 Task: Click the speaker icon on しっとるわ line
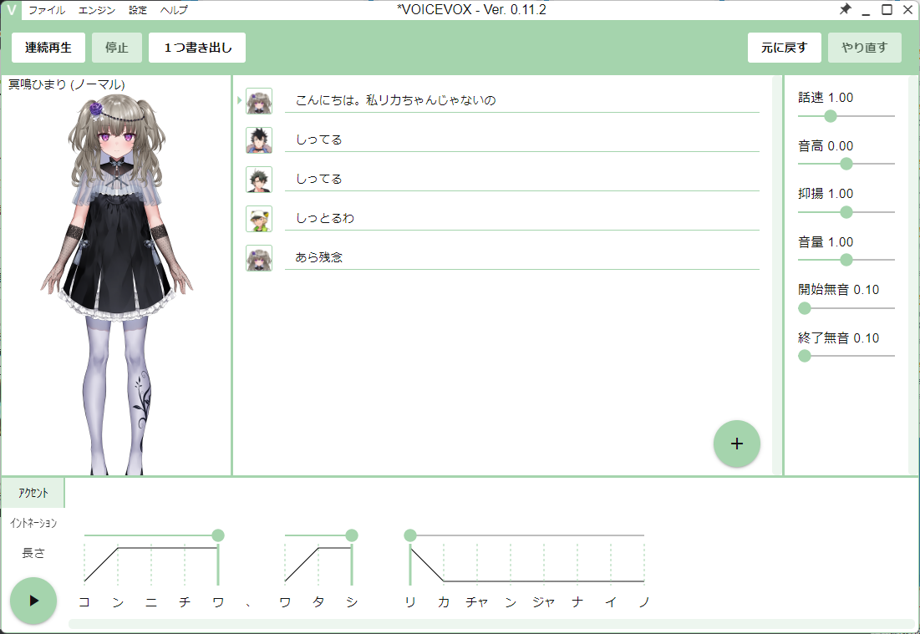click(259, 218)
